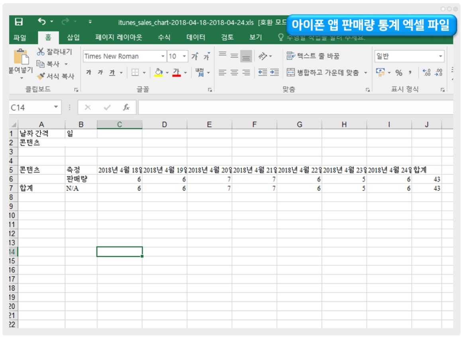Toggle bold 가 formatting
This screenshot has height=337, width=461.
point(88,72)
